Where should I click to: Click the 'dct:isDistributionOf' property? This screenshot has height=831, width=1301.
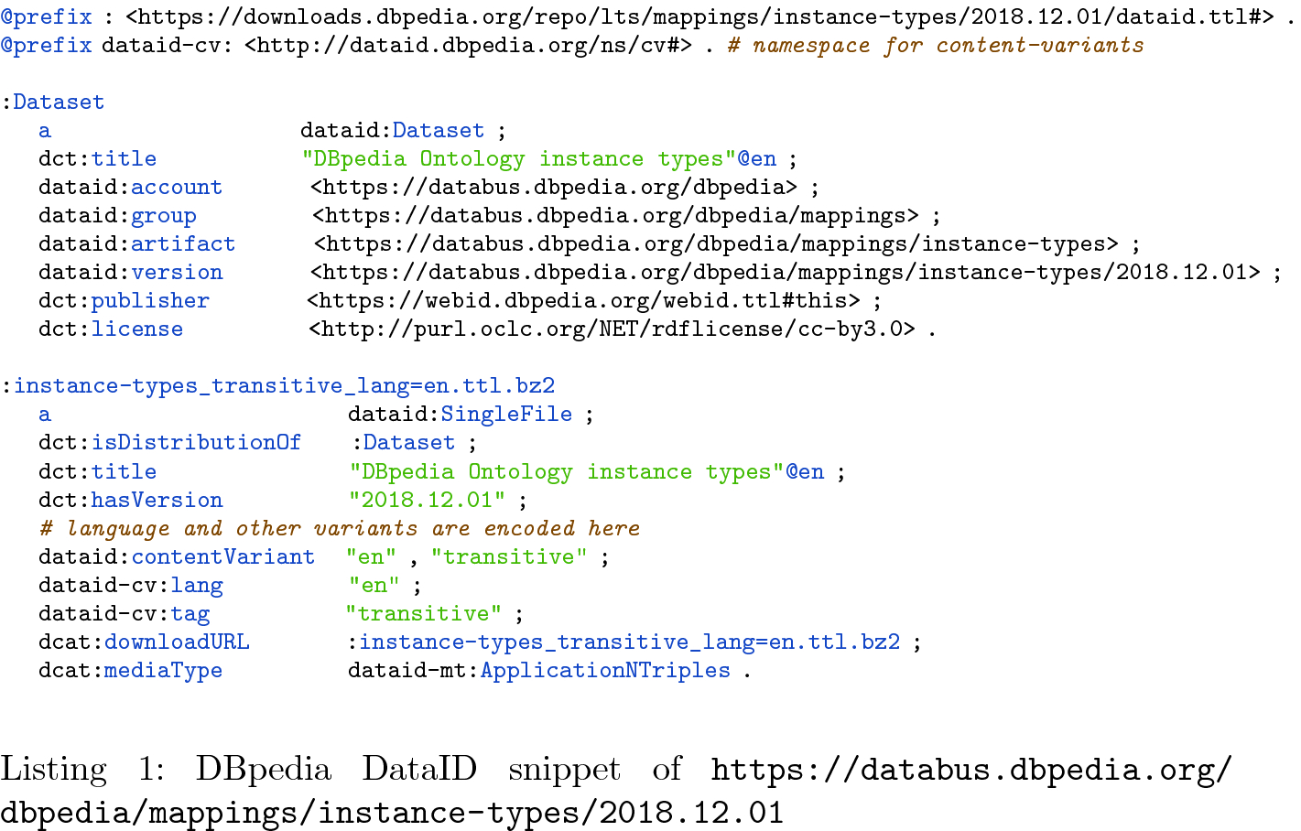[169, 442]
